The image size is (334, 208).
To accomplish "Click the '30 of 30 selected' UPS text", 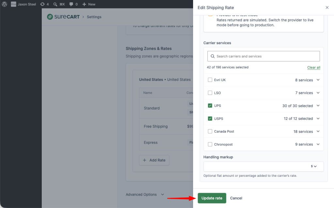I will (x=297, y=106).
